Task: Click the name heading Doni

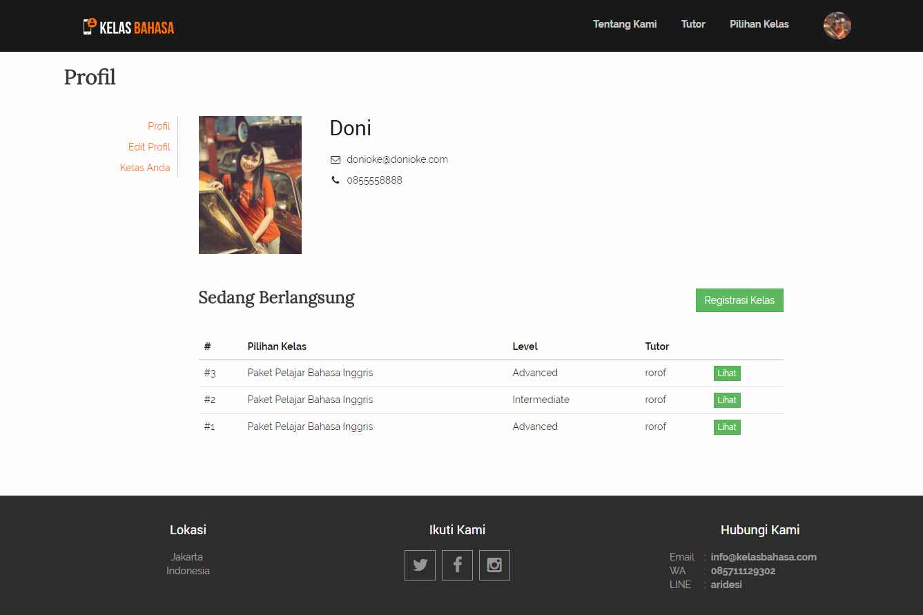Action: [350, 128]
